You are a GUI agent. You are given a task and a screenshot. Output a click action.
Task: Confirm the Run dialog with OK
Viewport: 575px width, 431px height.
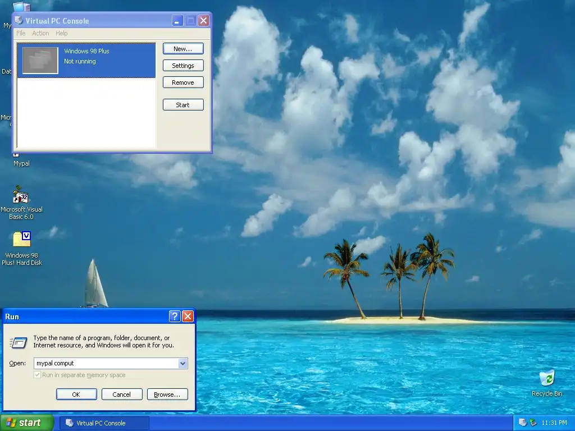click(x=76, y=395)
